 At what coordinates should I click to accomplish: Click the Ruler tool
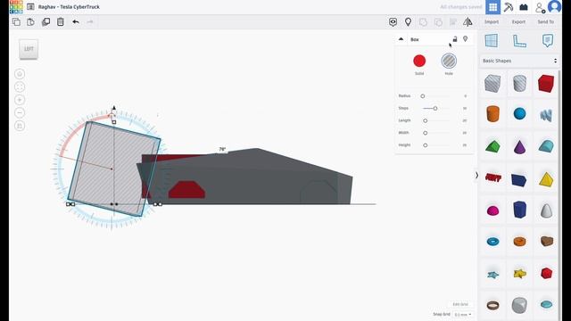pos(519,41)
